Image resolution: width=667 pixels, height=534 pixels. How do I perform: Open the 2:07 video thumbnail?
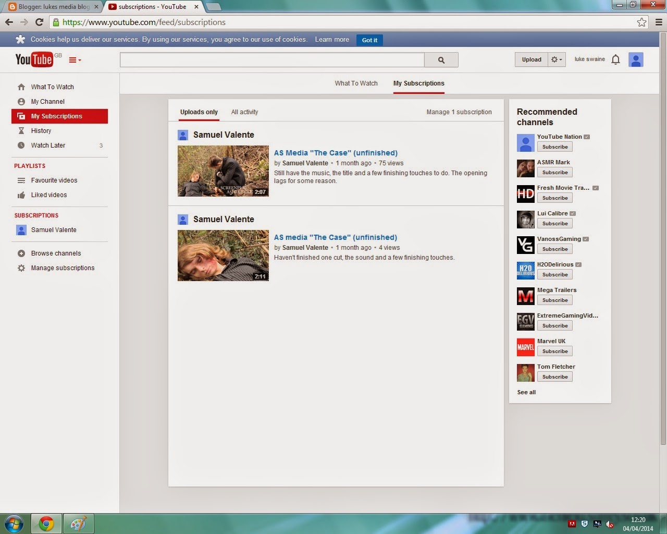[x=223, y=171]
